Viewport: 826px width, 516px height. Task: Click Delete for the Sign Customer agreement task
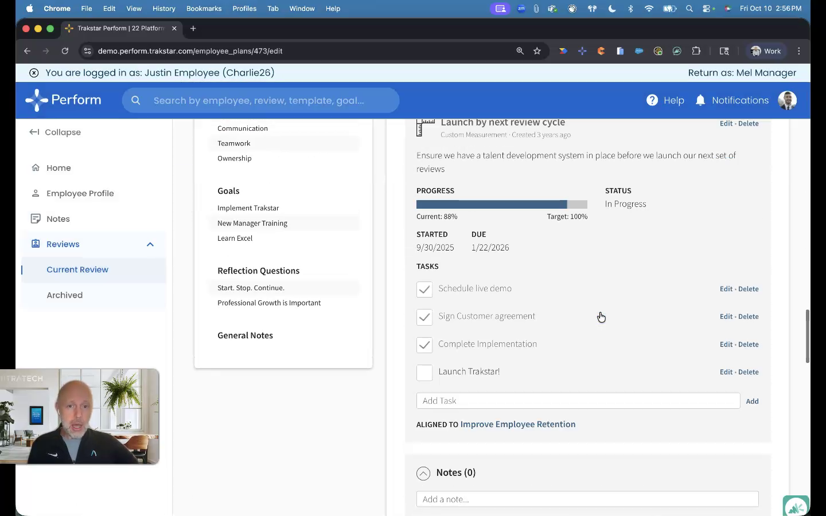pos(749,316)
